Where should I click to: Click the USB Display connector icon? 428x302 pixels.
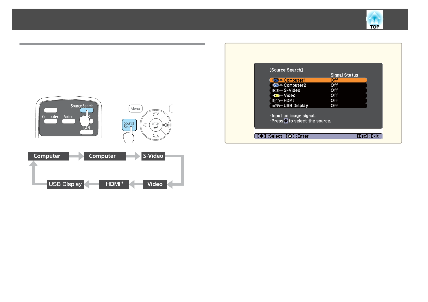[277, 105]
